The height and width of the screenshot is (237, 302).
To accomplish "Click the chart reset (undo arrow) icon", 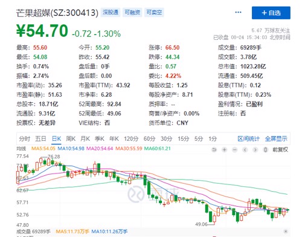I will pos(214,150).
